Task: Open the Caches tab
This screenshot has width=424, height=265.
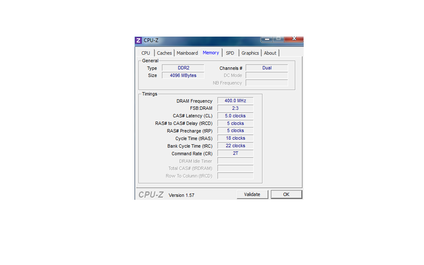Action: click(164, 53)
